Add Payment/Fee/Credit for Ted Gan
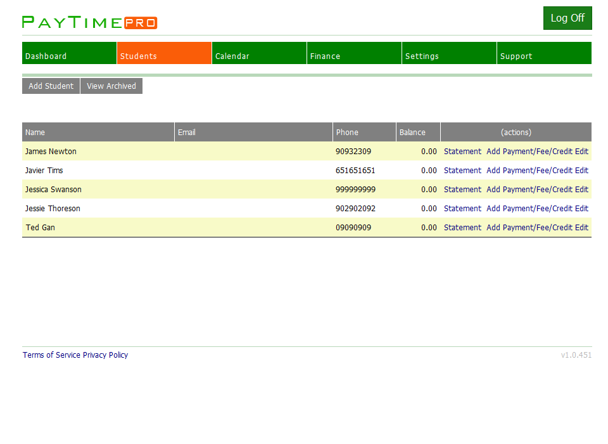The height and width of the screenshot is (444, 608). [529, 228]
